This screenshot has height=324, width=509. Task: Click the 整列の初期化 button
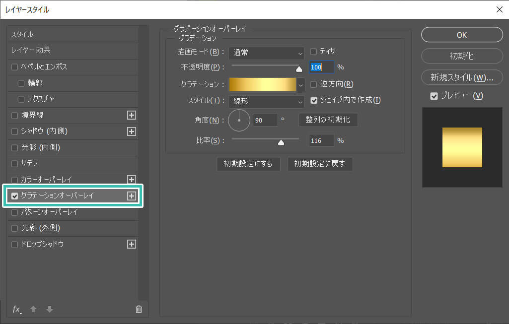coord(328,120)
